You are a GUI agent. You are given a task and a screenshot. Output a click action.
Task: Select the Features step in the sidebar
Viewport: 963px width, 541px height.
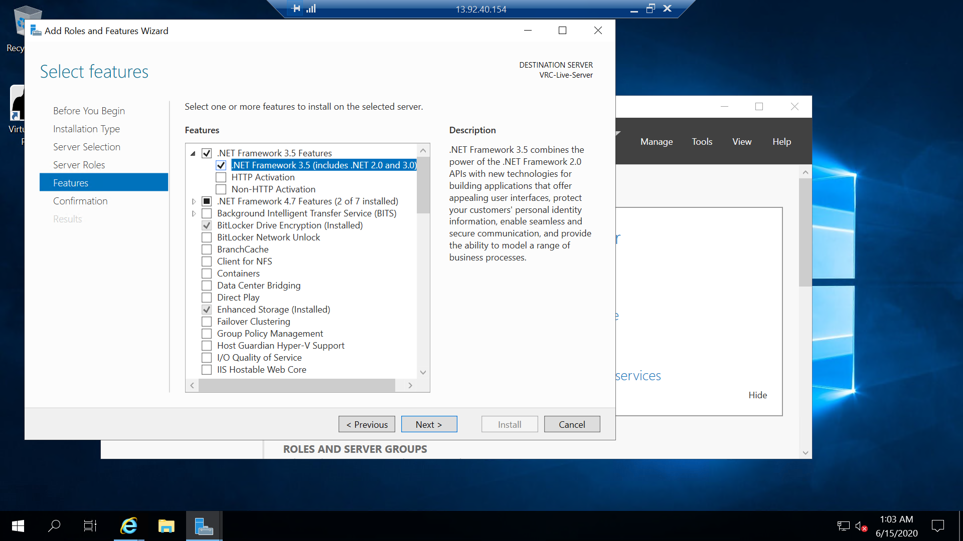[104, 183]
